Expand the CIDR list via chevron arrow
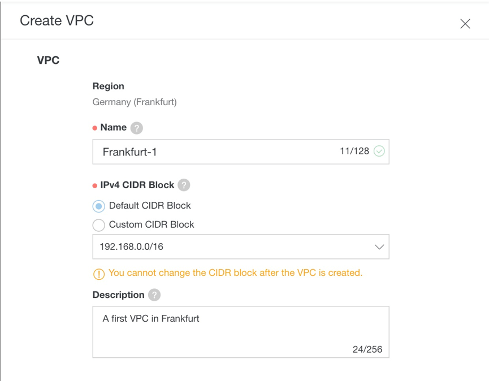The height and width of the screenshot is (381, 489). pyautogui.click(x=379, y=247)
